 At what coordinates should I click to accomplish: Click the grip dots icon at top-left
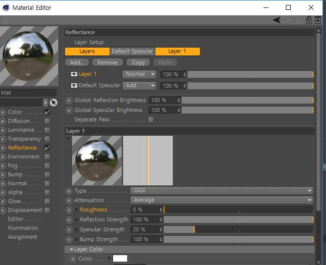tap(3, 20)
